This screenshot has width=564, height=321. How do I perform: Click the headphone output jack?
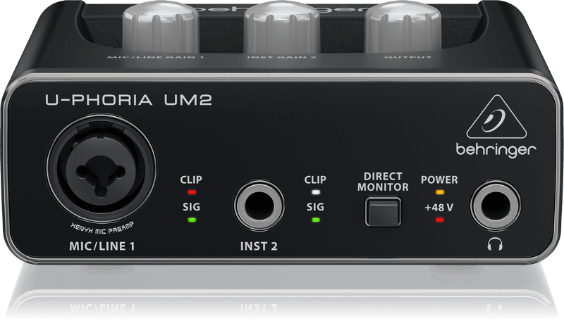click(496, 206)
